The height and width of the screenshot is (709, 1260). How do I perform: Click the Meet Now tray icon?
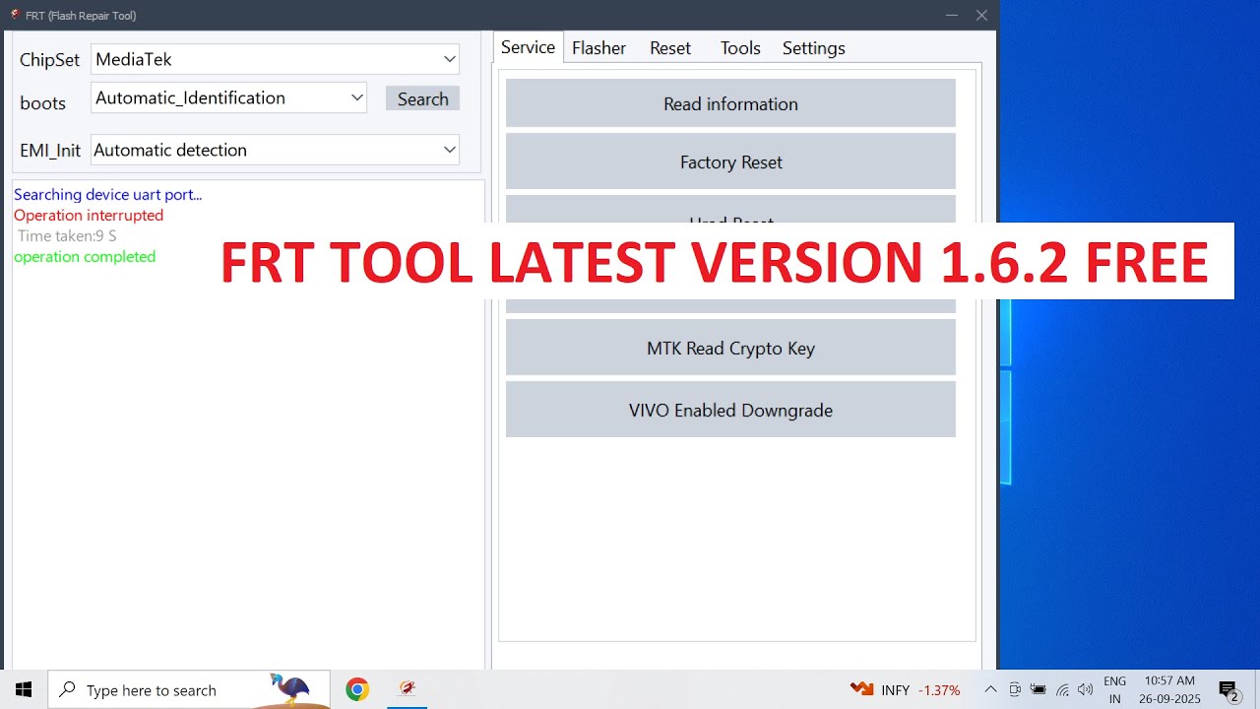1015,689
